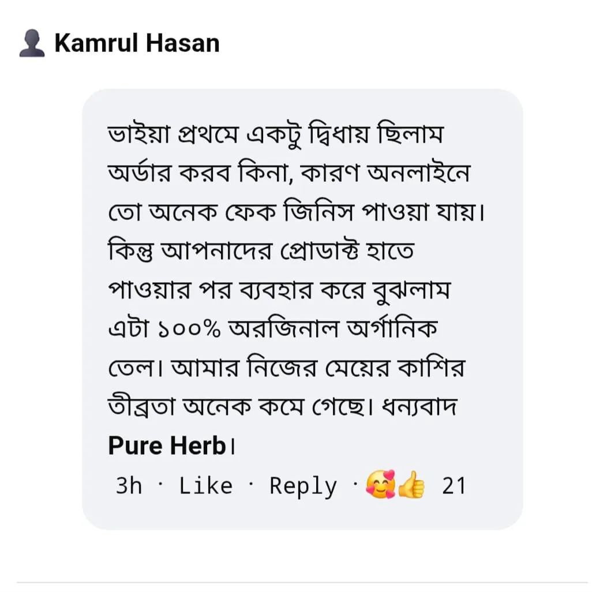Screen dimensions: 592x592
Task: Open the 3h comment timestamp
Action: click(129, 485)
